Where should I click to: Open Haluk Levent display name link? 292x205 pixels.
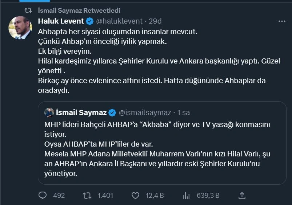click(x=61, y=21)
